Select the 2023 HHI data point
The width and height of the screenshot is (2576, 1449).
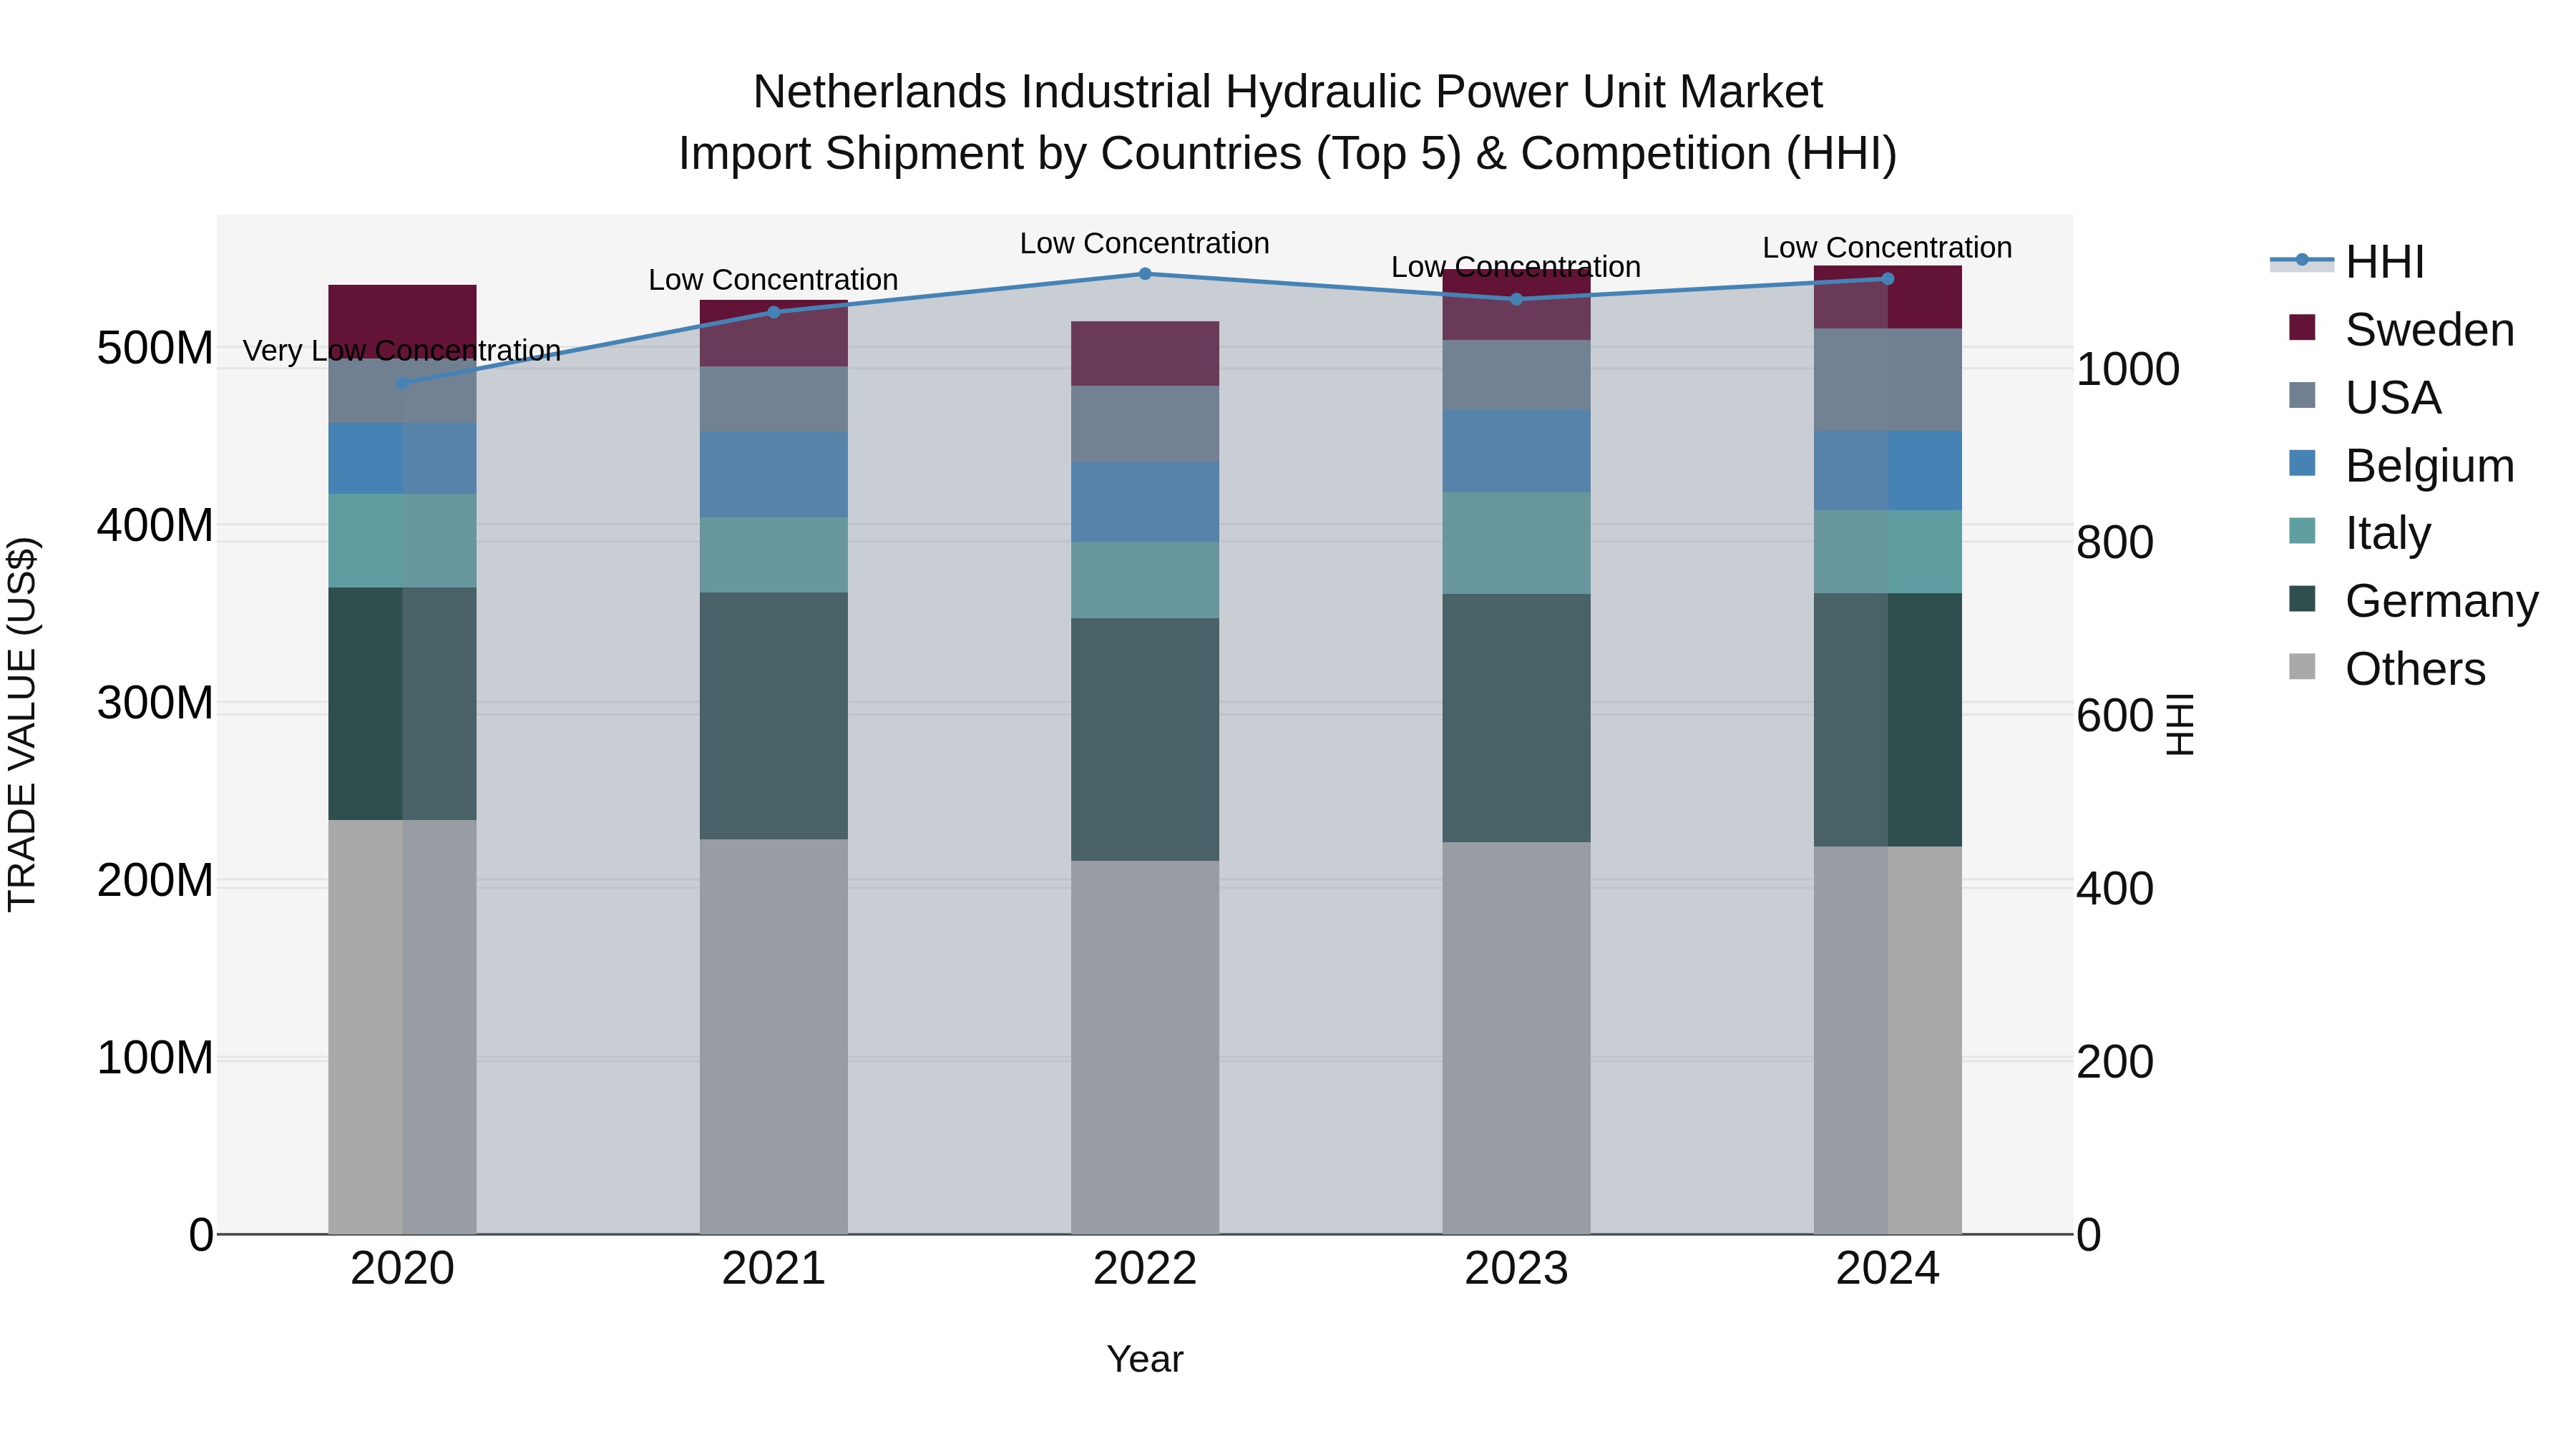coord(1516,299)
